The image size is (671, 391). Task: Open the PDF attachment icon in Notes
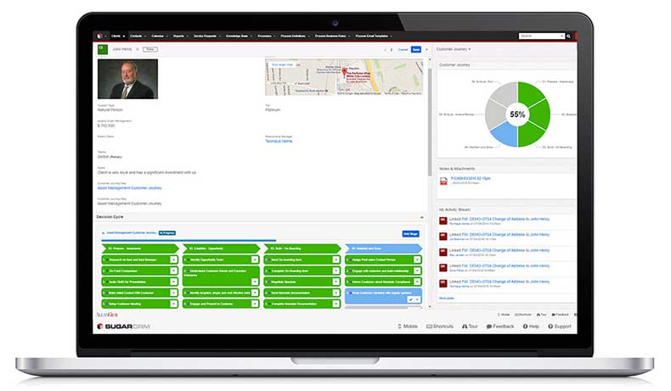pos(443,182)
